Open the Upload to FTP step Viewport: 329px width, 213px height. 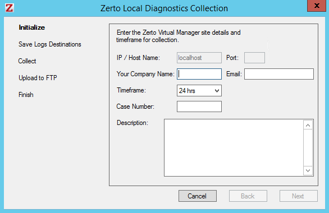(x=38, y=78)
